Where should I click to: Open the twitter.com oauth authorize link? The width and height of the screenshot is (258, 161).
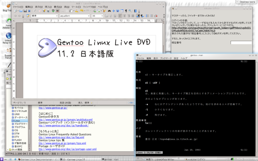click(211, 29)
